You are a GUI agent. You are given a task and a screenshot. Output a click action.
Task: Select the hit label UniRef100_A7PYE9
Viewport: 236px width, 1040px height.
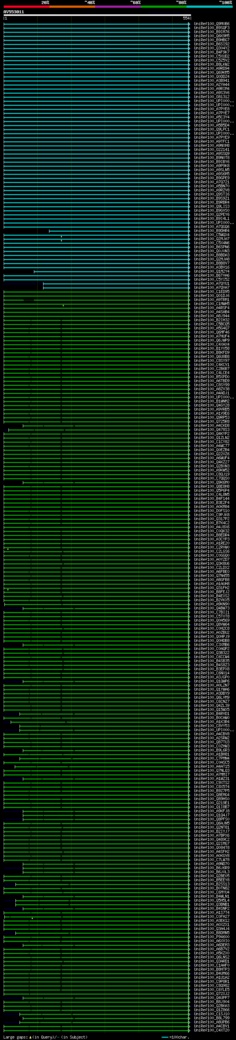coord(212,137)
